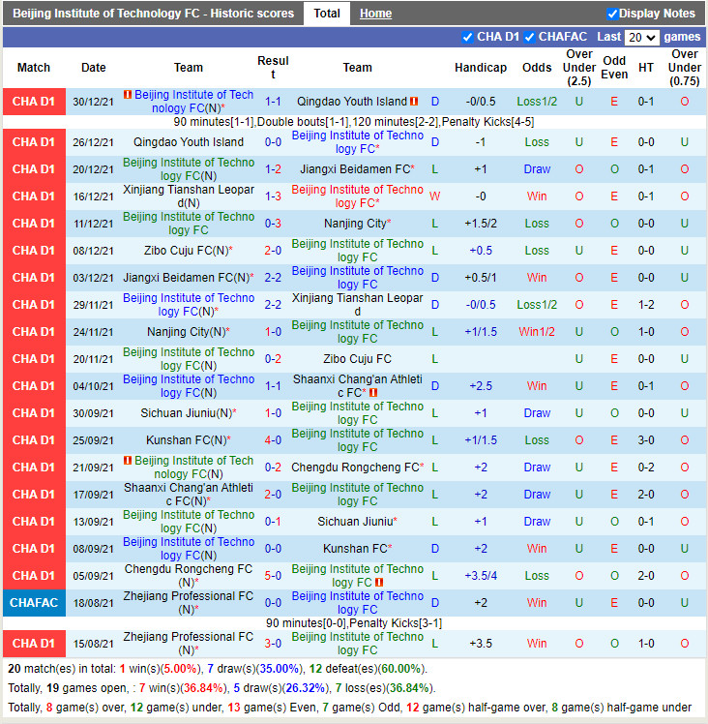Open Sichuan Jiuniu(N) team on 30/09/21

coord(189,413)
